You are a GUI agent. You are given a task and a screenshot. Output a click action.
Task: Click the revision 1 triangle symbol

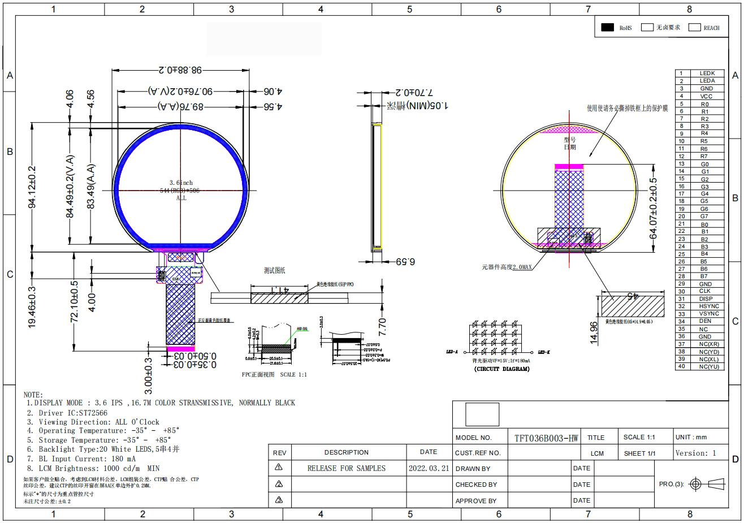click(278, 468)
